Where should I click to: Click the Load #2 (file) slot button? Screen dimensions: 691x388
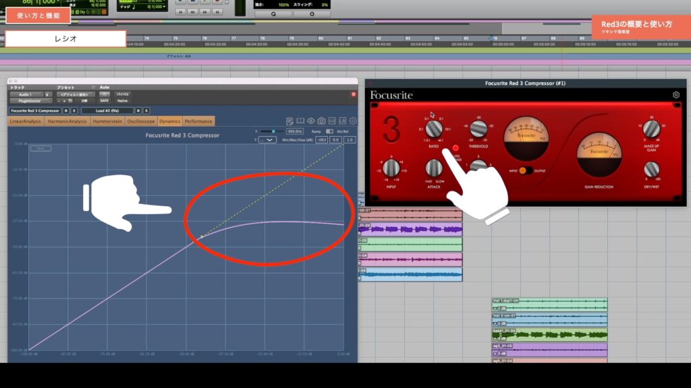click(x=107, y=111)
